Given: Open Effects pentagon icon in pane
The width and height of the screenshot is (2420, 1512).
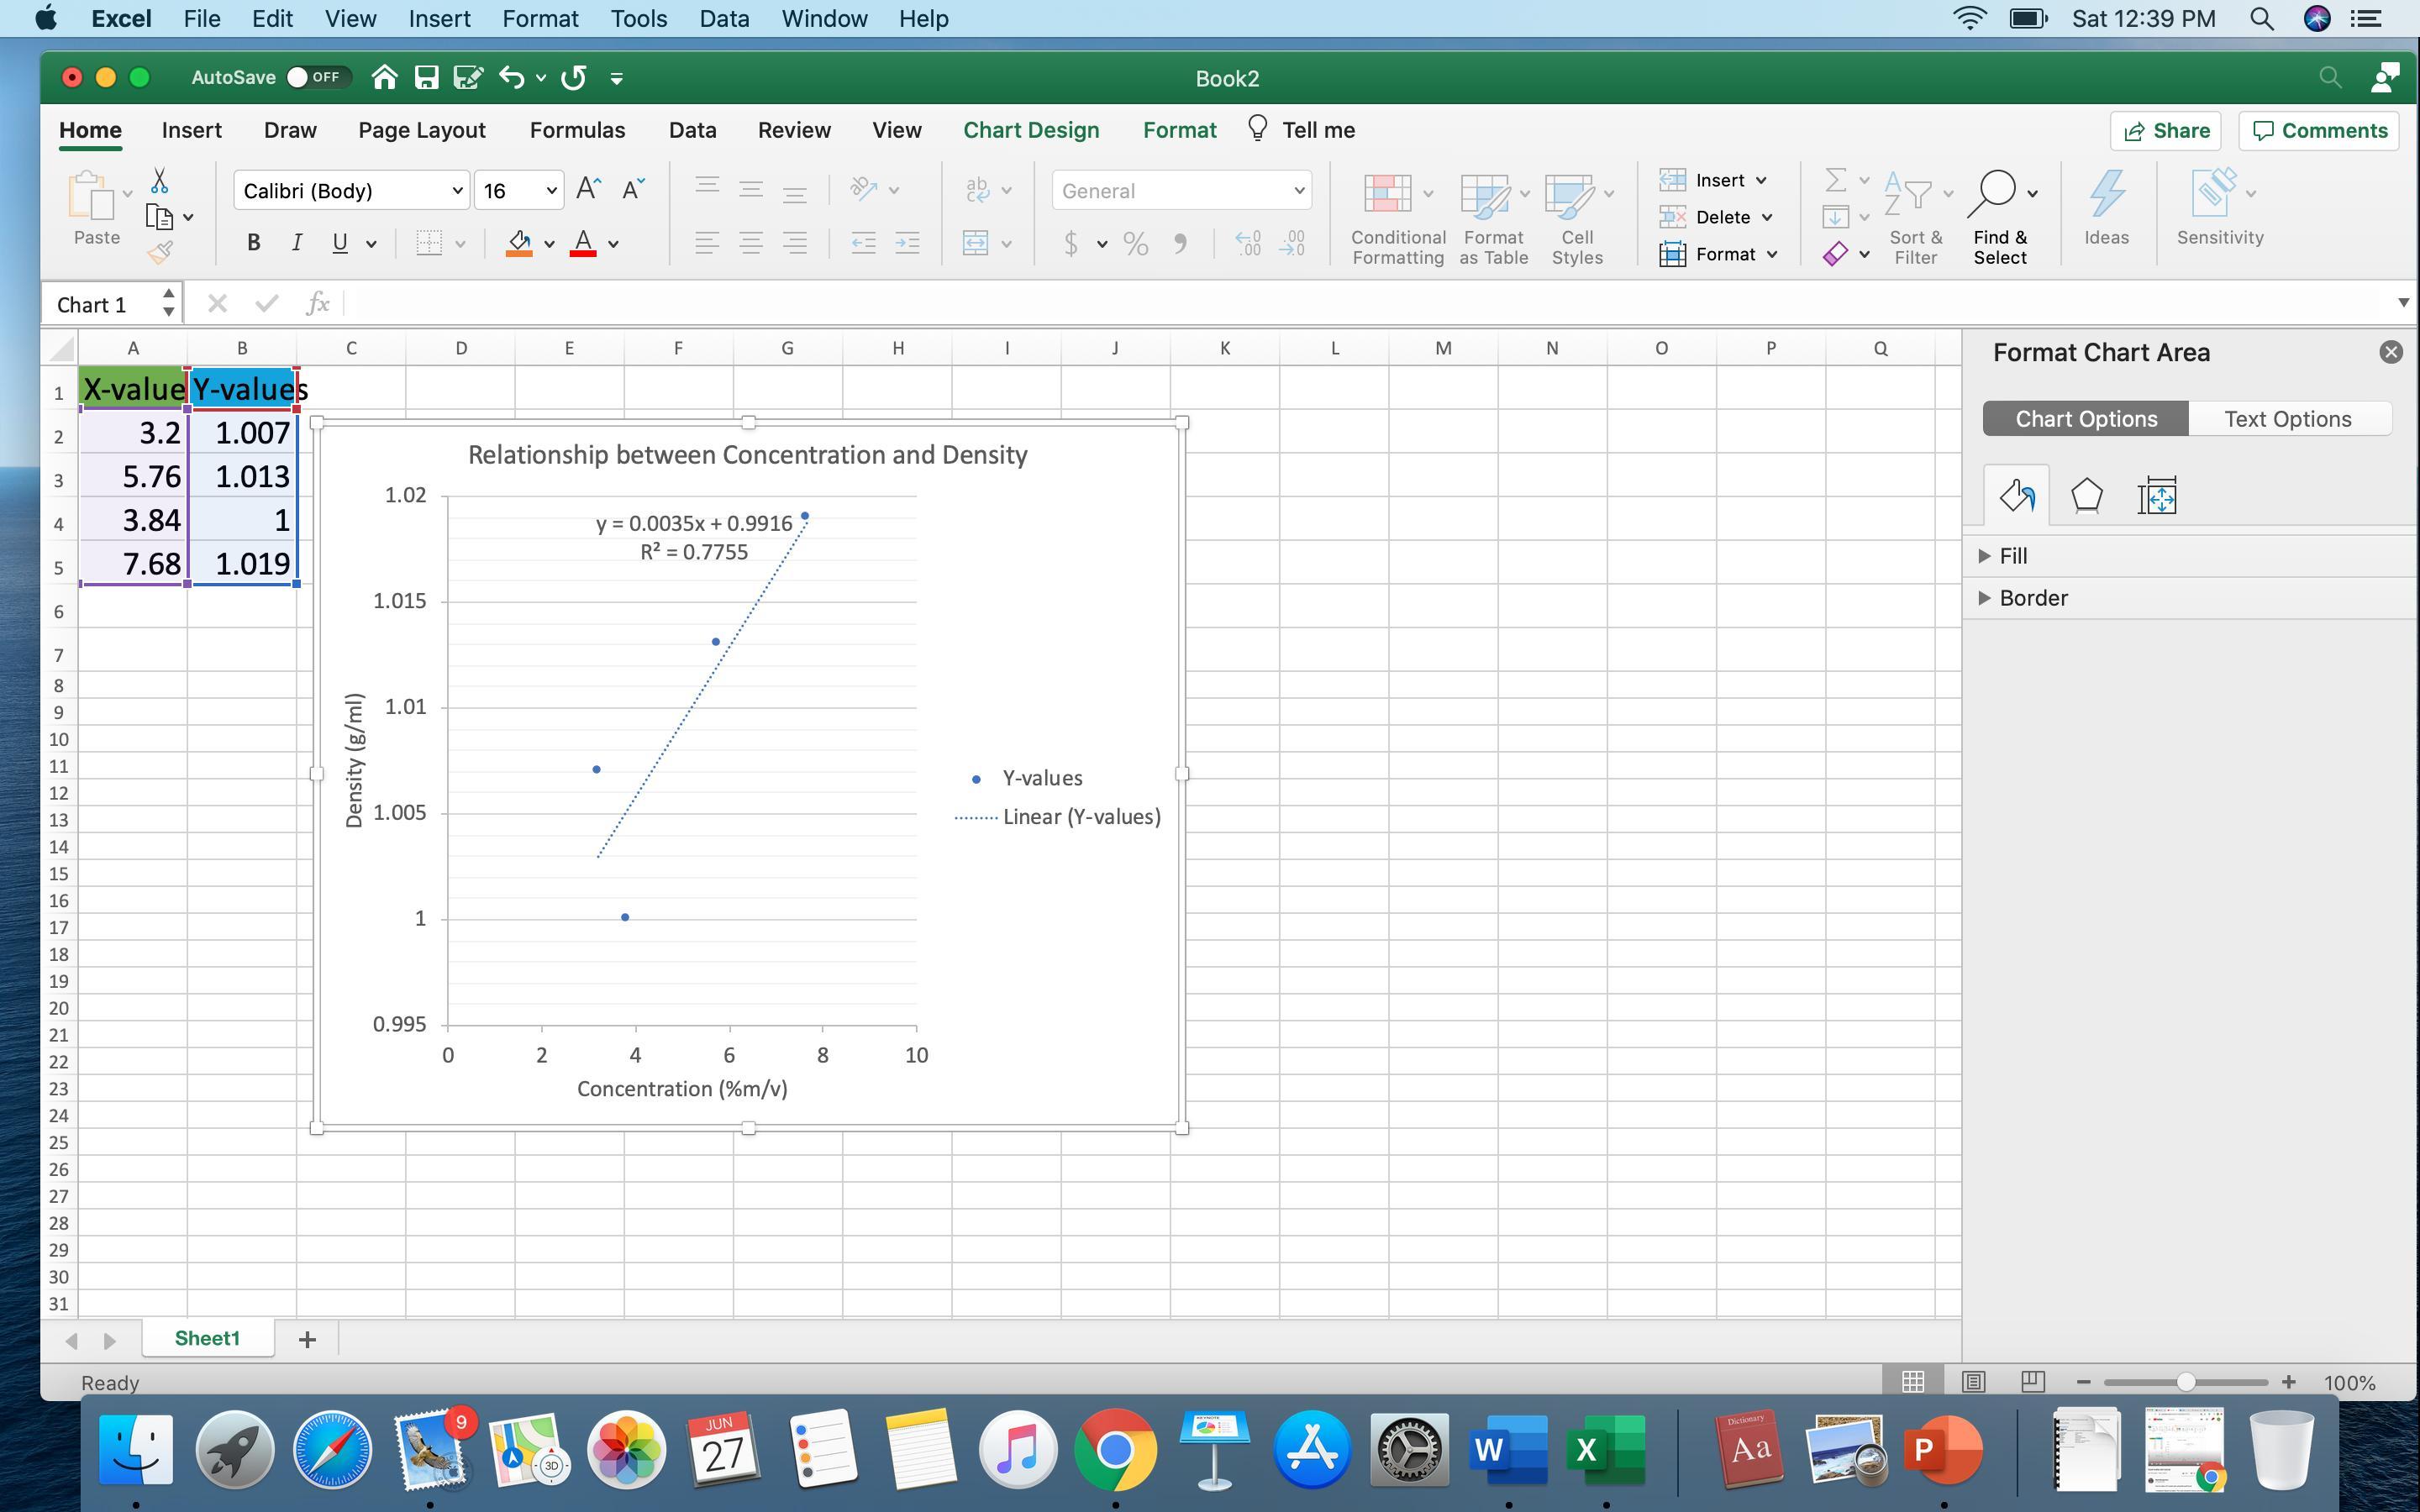Looking at the screenshot, I should pos(2086,496).
